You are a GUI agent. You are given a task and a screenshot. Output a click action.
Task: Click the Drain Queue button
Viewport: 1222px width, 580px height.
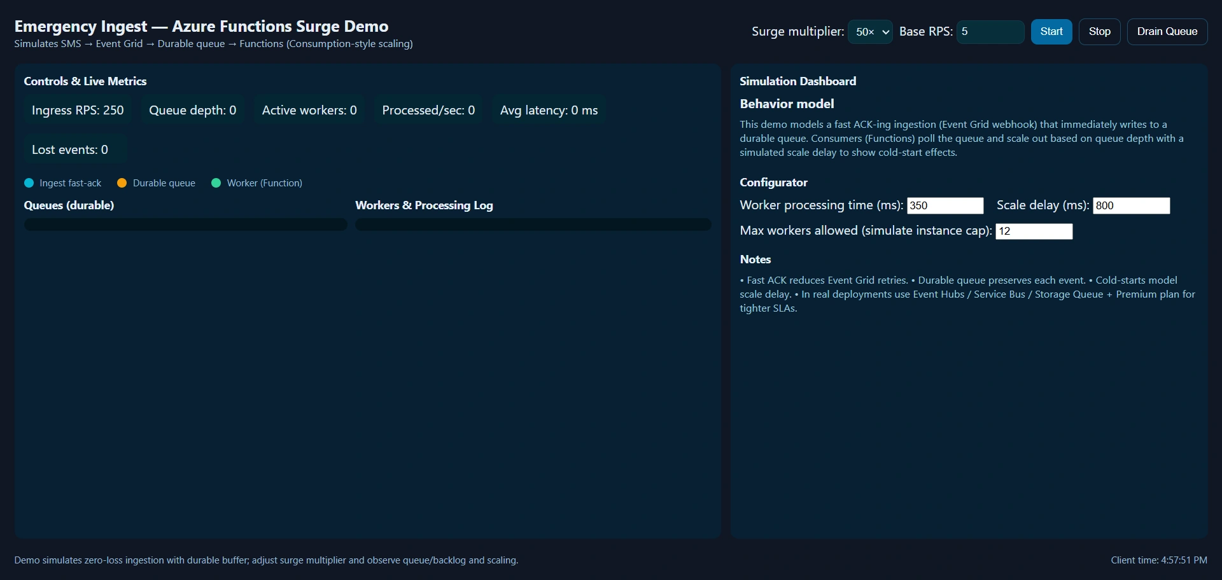[1167, 32]
